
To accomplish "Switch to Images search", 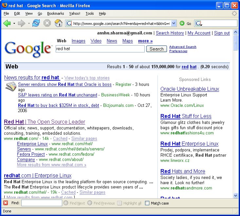I will 78,41.
